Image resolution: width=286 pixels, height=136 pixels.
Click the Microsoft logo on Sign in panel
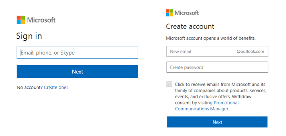point(36,20)
